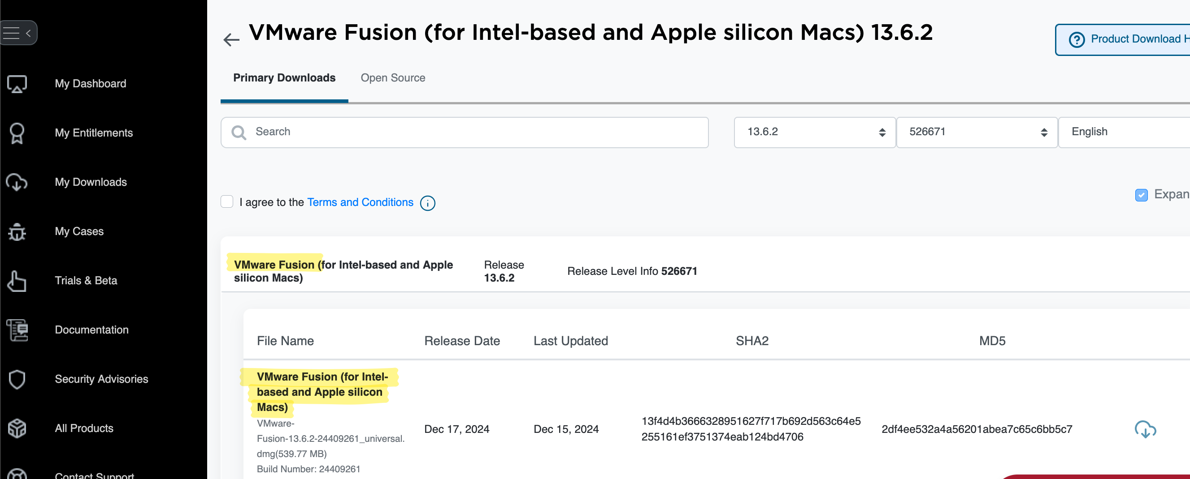Click the My Dashboard monitor icon
The height and width of the screenshot is (479, 1190).
(x=17, y=84)
